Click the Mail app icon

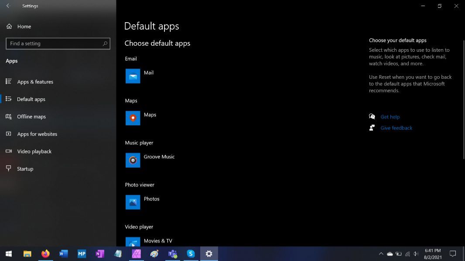133,76
